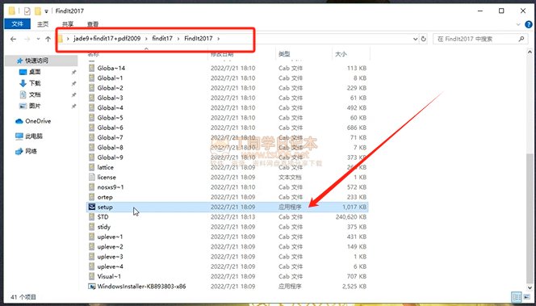This screenshot has height=306, width=536.
Task: Click findit17 breadcrumb segment
Action: [x=162, y=38]
